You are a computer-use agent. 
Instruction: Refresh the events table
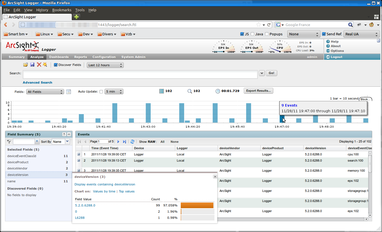132,142
